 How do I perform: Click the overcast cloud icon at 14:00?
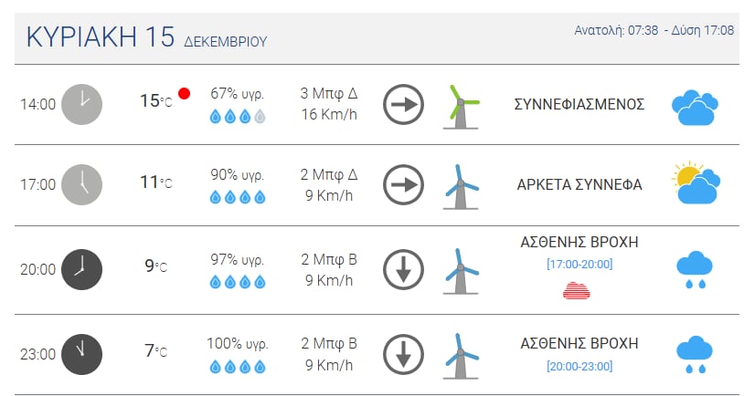(693, 107)
